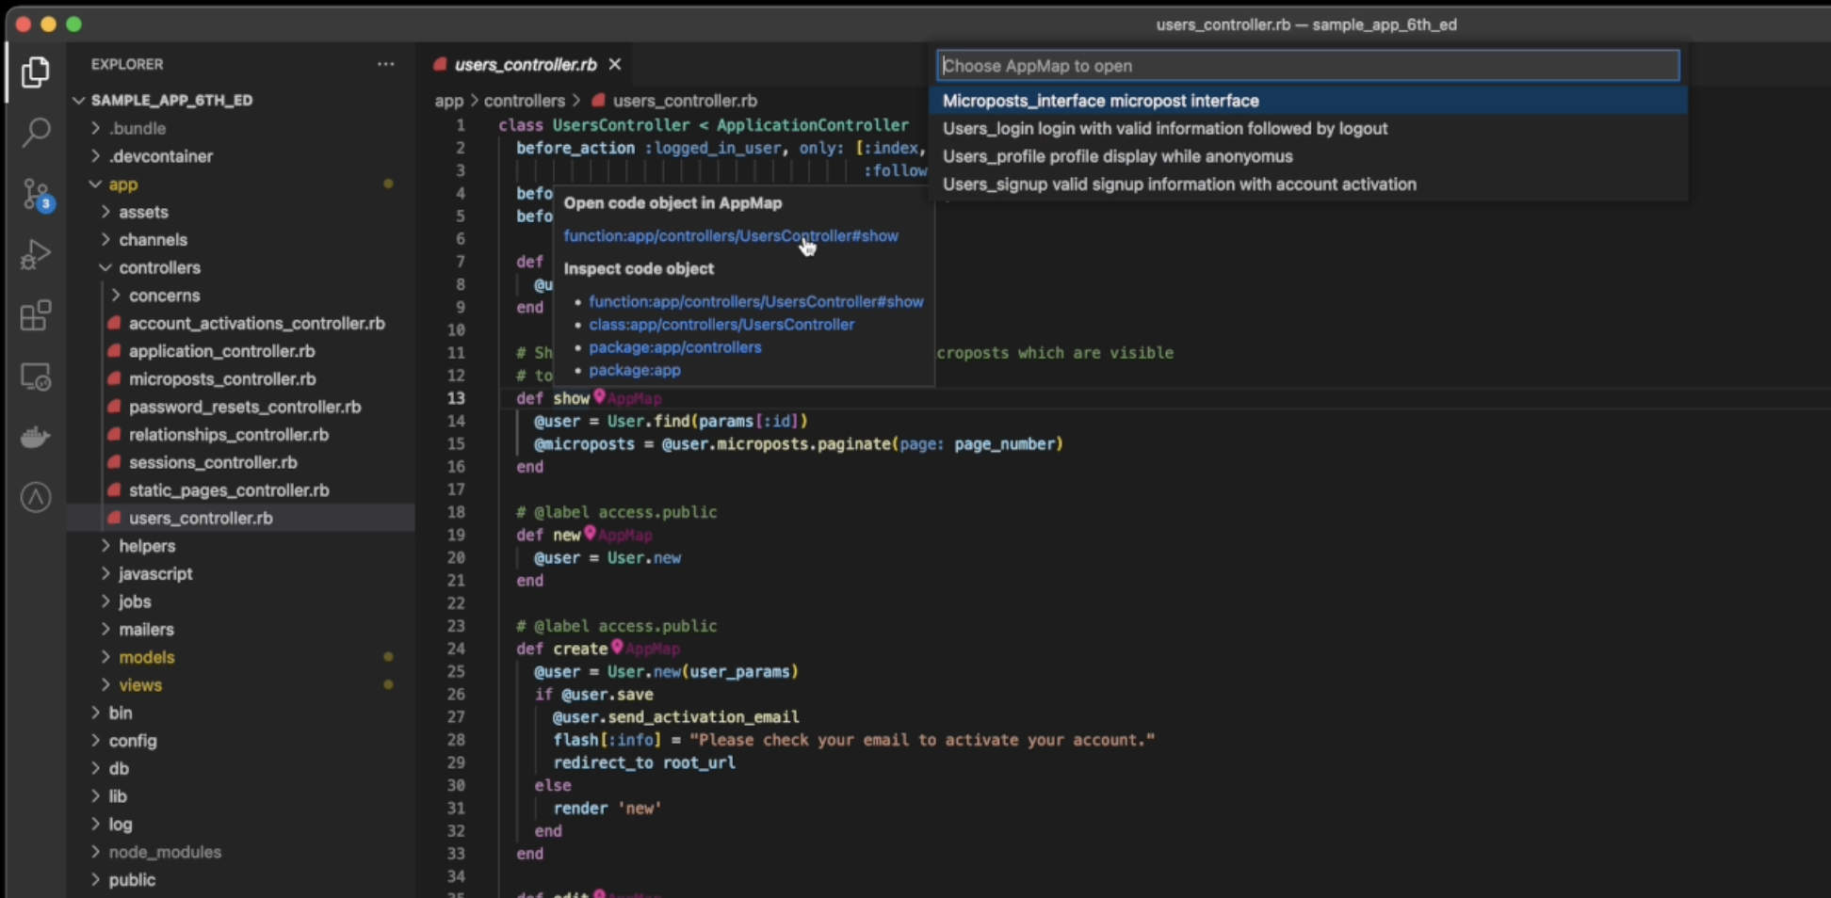
Task: Open the Explorer view in activity bar
Action: (36, 72)
